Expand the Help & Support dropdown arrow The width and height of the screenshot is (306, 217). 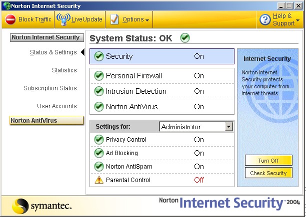click(298, 20)
